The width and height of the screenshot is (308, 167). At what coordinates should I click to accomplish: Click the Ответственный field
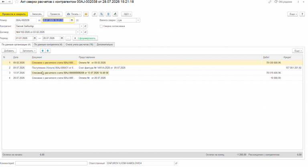coord(140,163)
